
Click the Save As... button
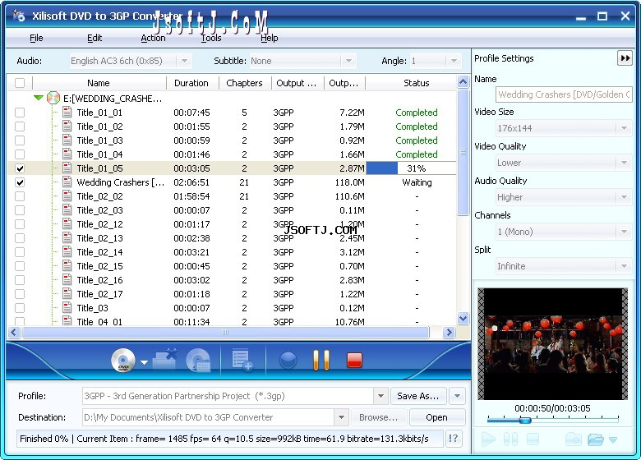click(x=417, y=396)
